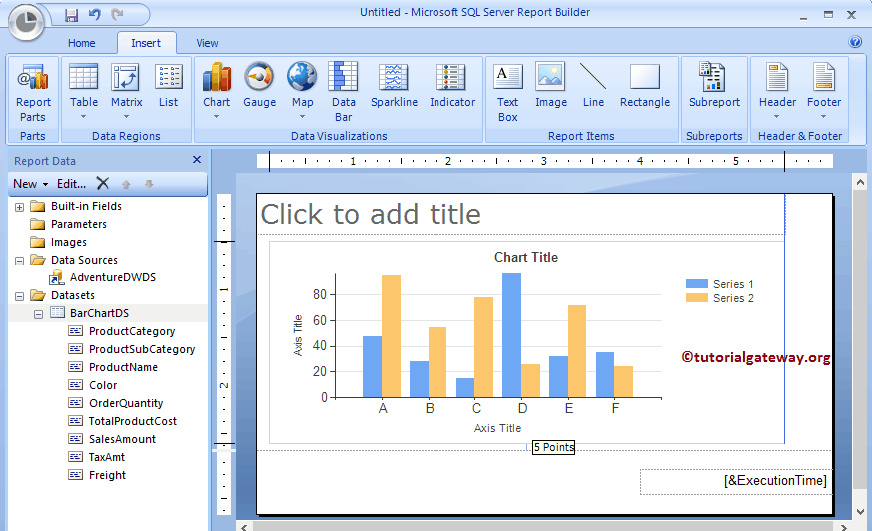This screenshot has height=531, width=872.
Task: Open the New dropdown in Report Data
Action: pos(30,184)
